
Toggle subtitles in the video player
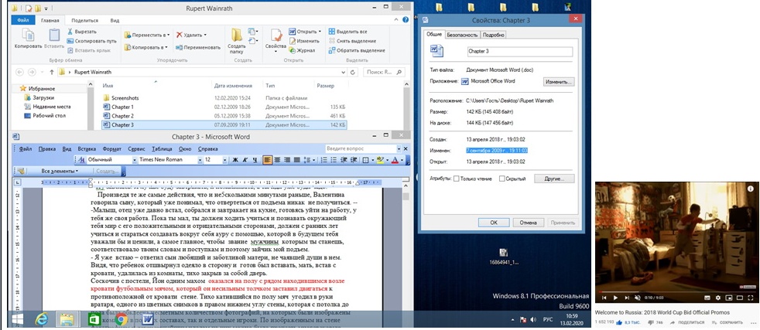tap(707, 298)
